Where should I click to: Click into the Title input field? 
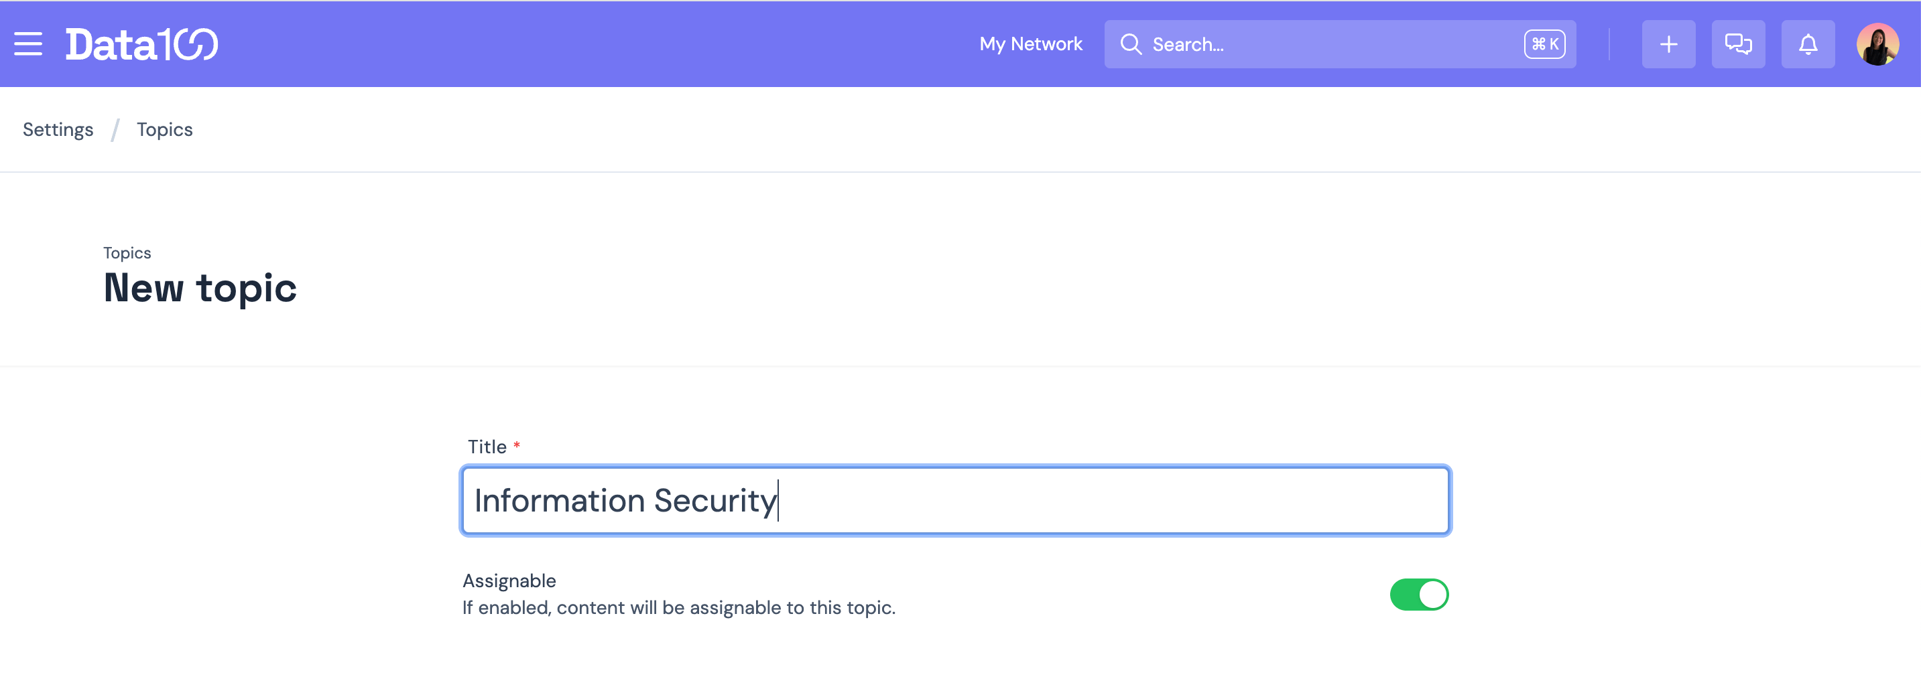[1044, 501]
